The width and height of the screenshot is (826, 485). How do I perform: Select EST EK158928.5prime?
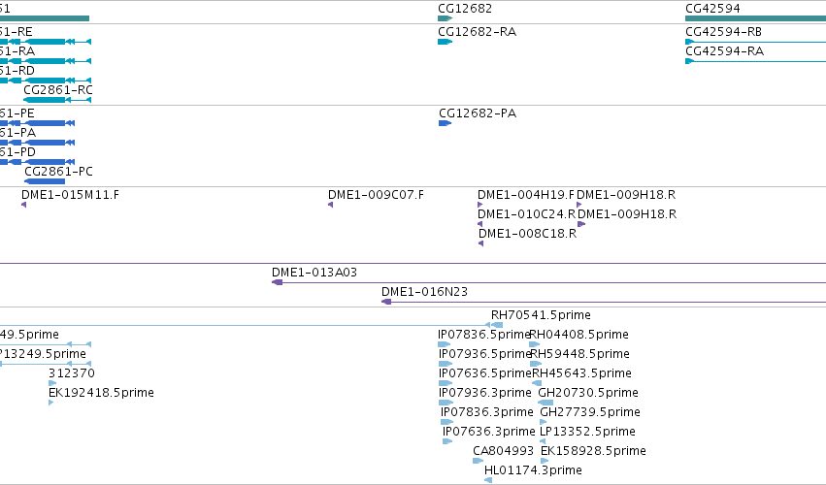[593, 452]
